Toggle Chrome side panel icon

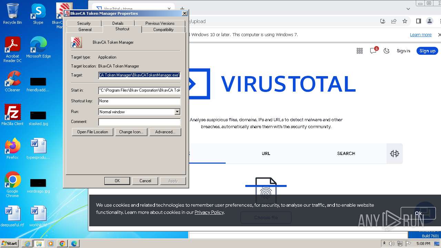point(419,21)
